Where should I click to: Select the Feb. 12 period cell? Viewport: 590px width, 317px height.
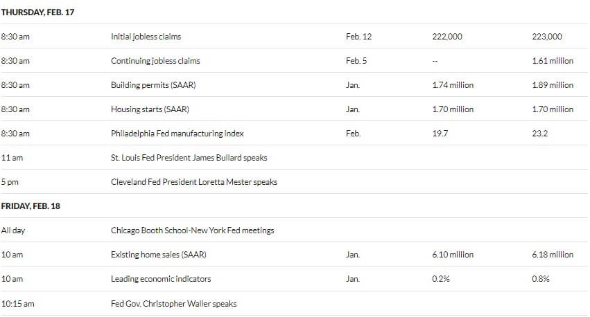[x=358, y=37]
